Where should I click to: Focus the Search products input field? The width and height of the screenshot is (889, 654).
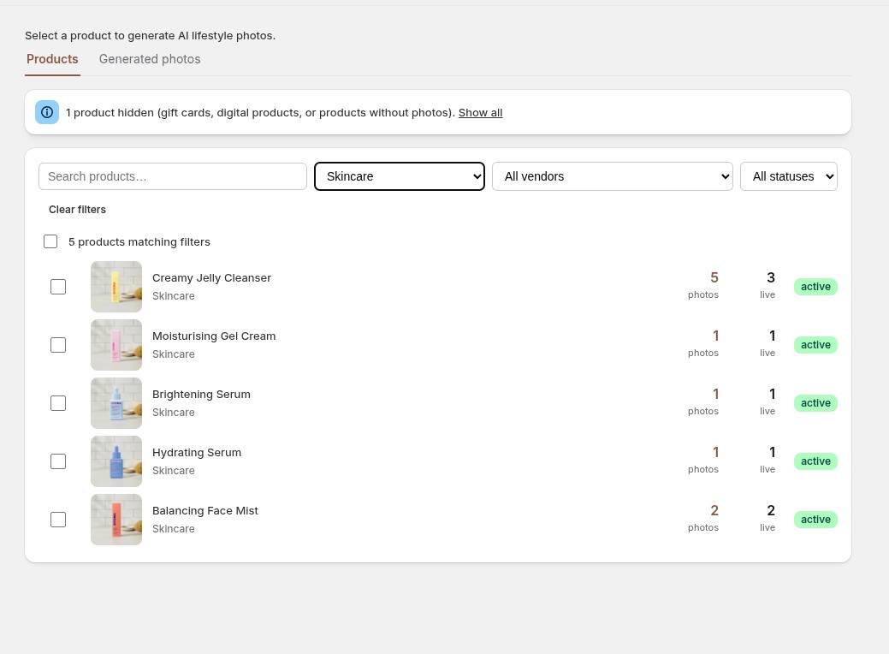[173, 176]
